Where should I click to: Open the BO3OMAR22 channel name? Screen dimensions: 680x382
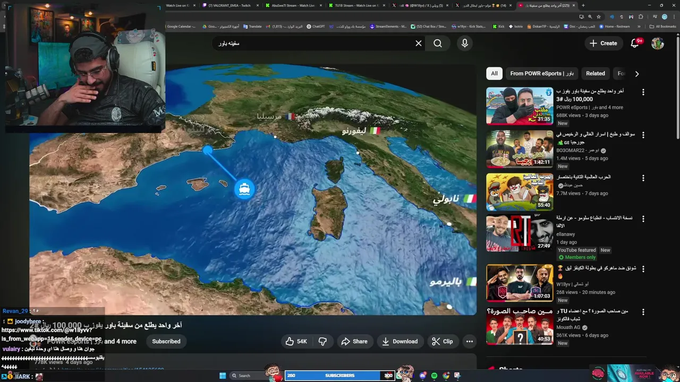coord(577,151)
